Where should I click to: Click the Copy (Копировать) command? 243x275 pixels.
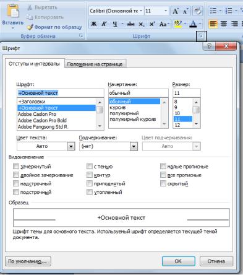tap(45, 17)
